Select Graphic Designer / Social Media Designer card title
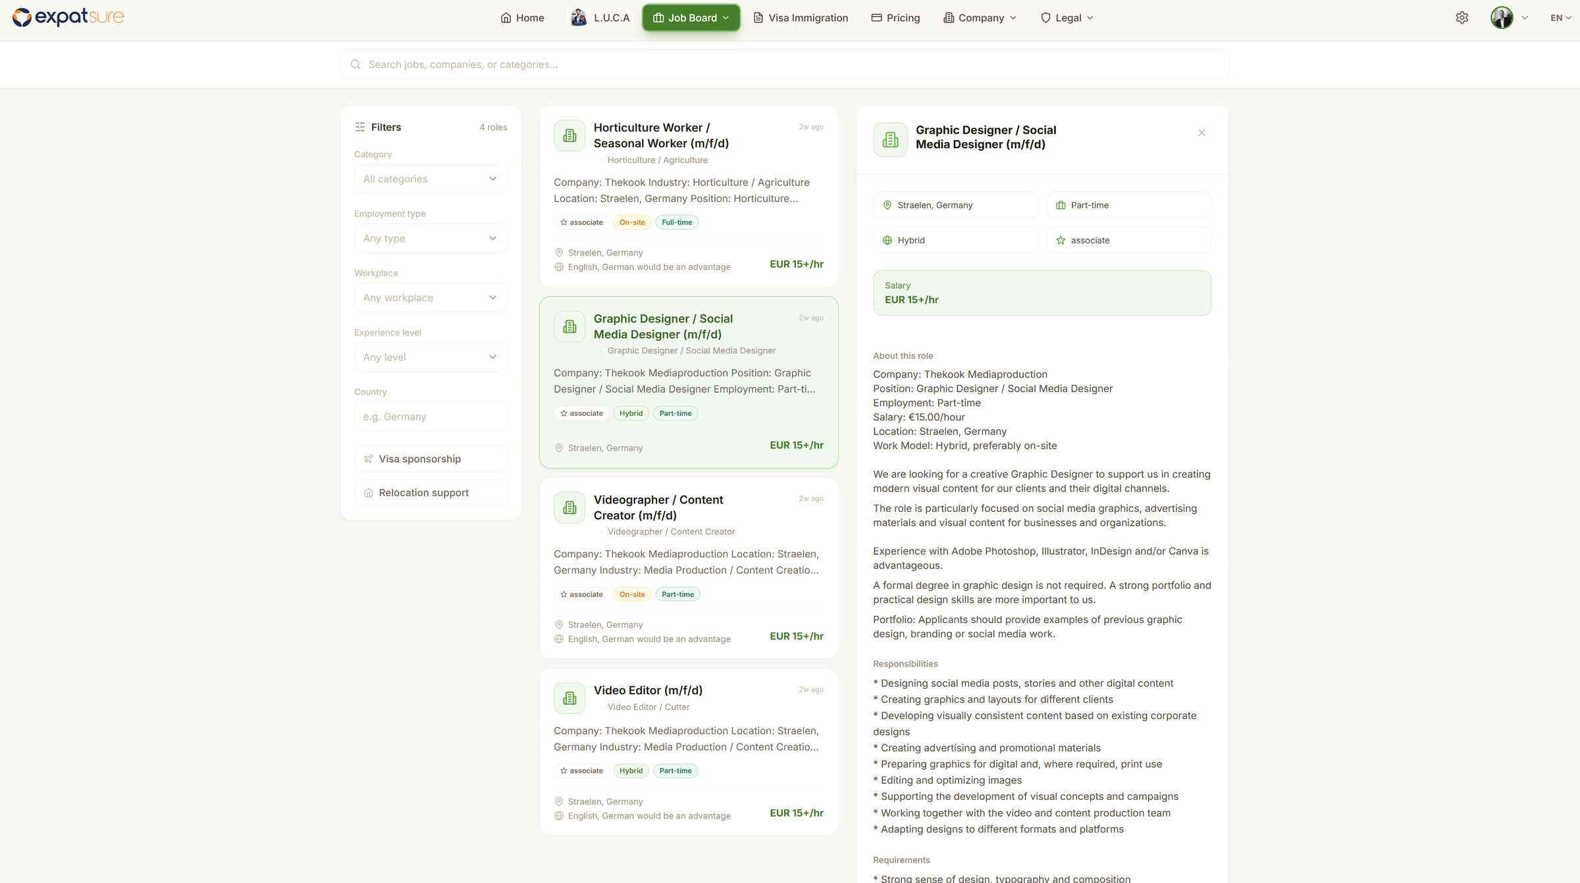Image resolution: width=1580 pixels, height=883 pixels. pos(663,326)
